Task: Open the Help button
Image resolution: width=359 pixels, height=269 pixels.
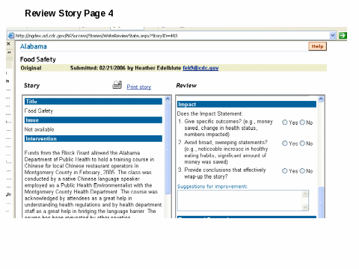Action: [317, 46]
